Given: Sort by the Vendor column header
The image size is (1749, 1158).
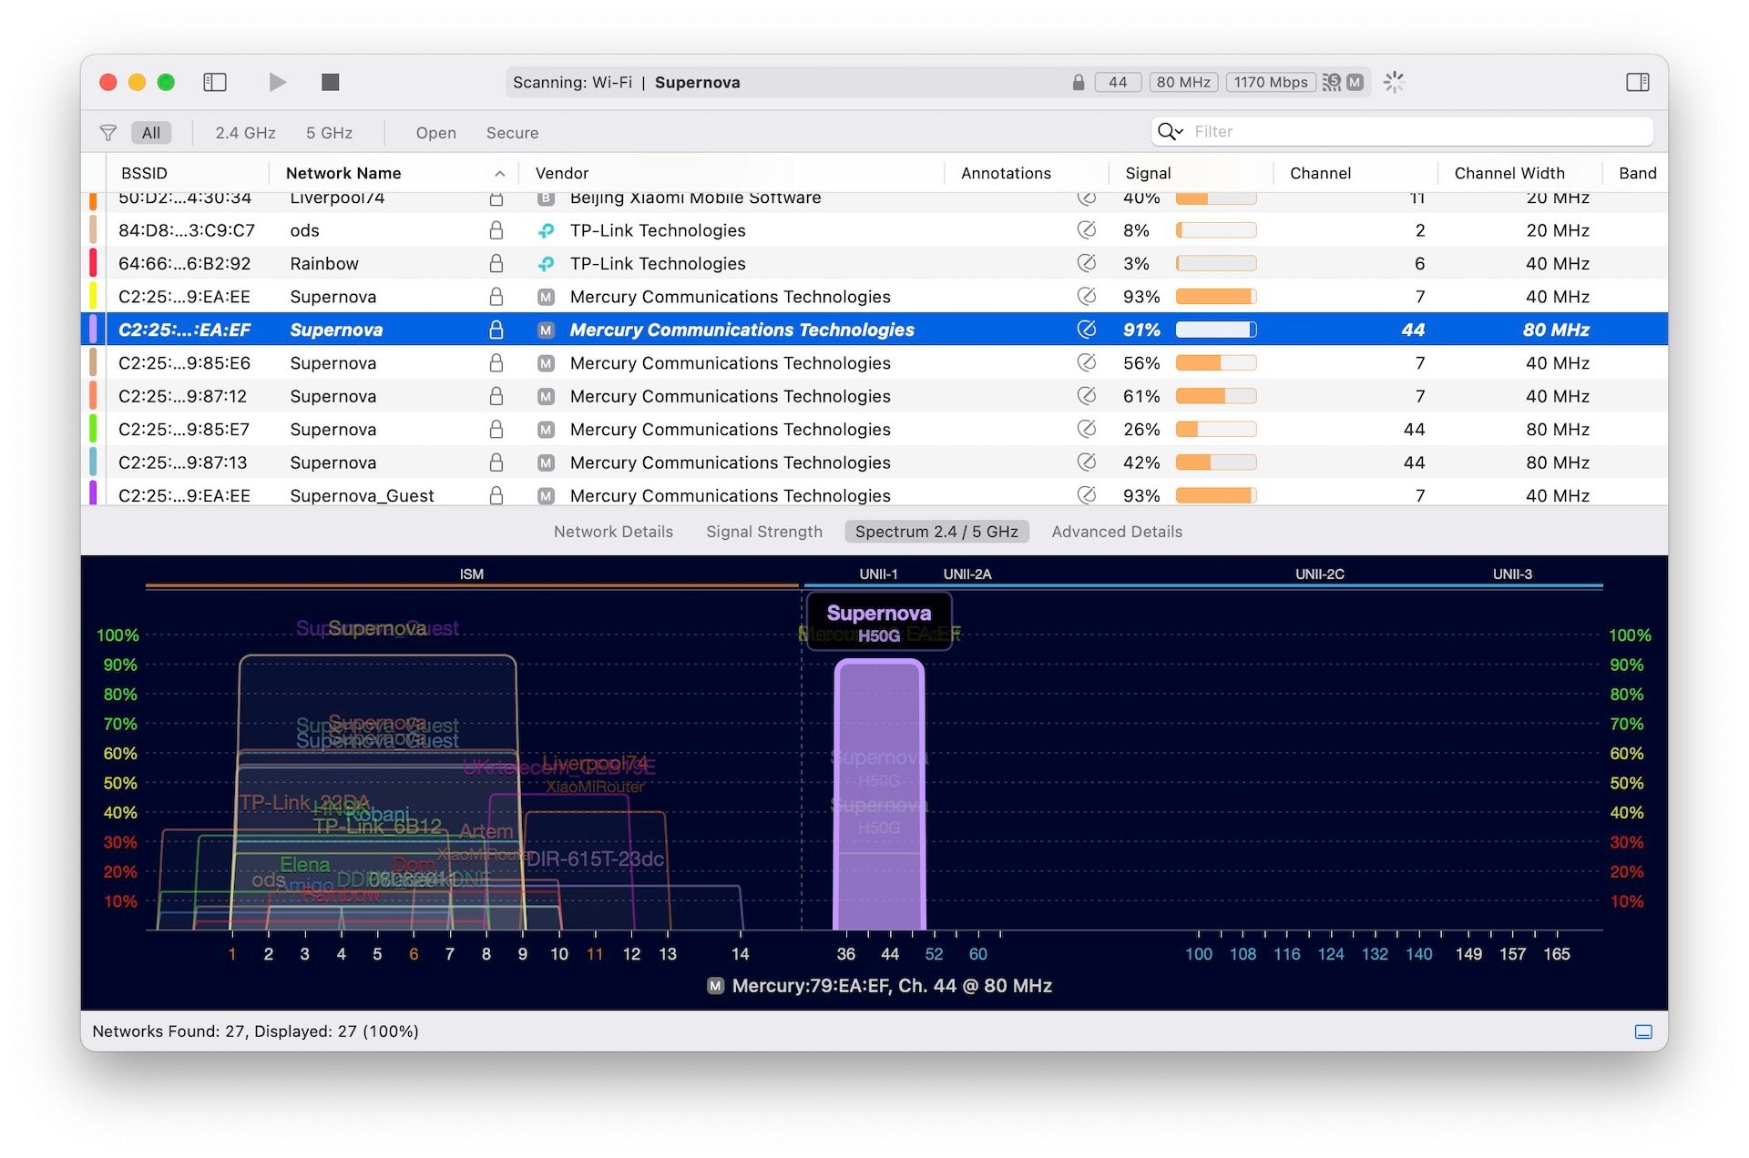Looking at the screenshot, I should point(562,173).
